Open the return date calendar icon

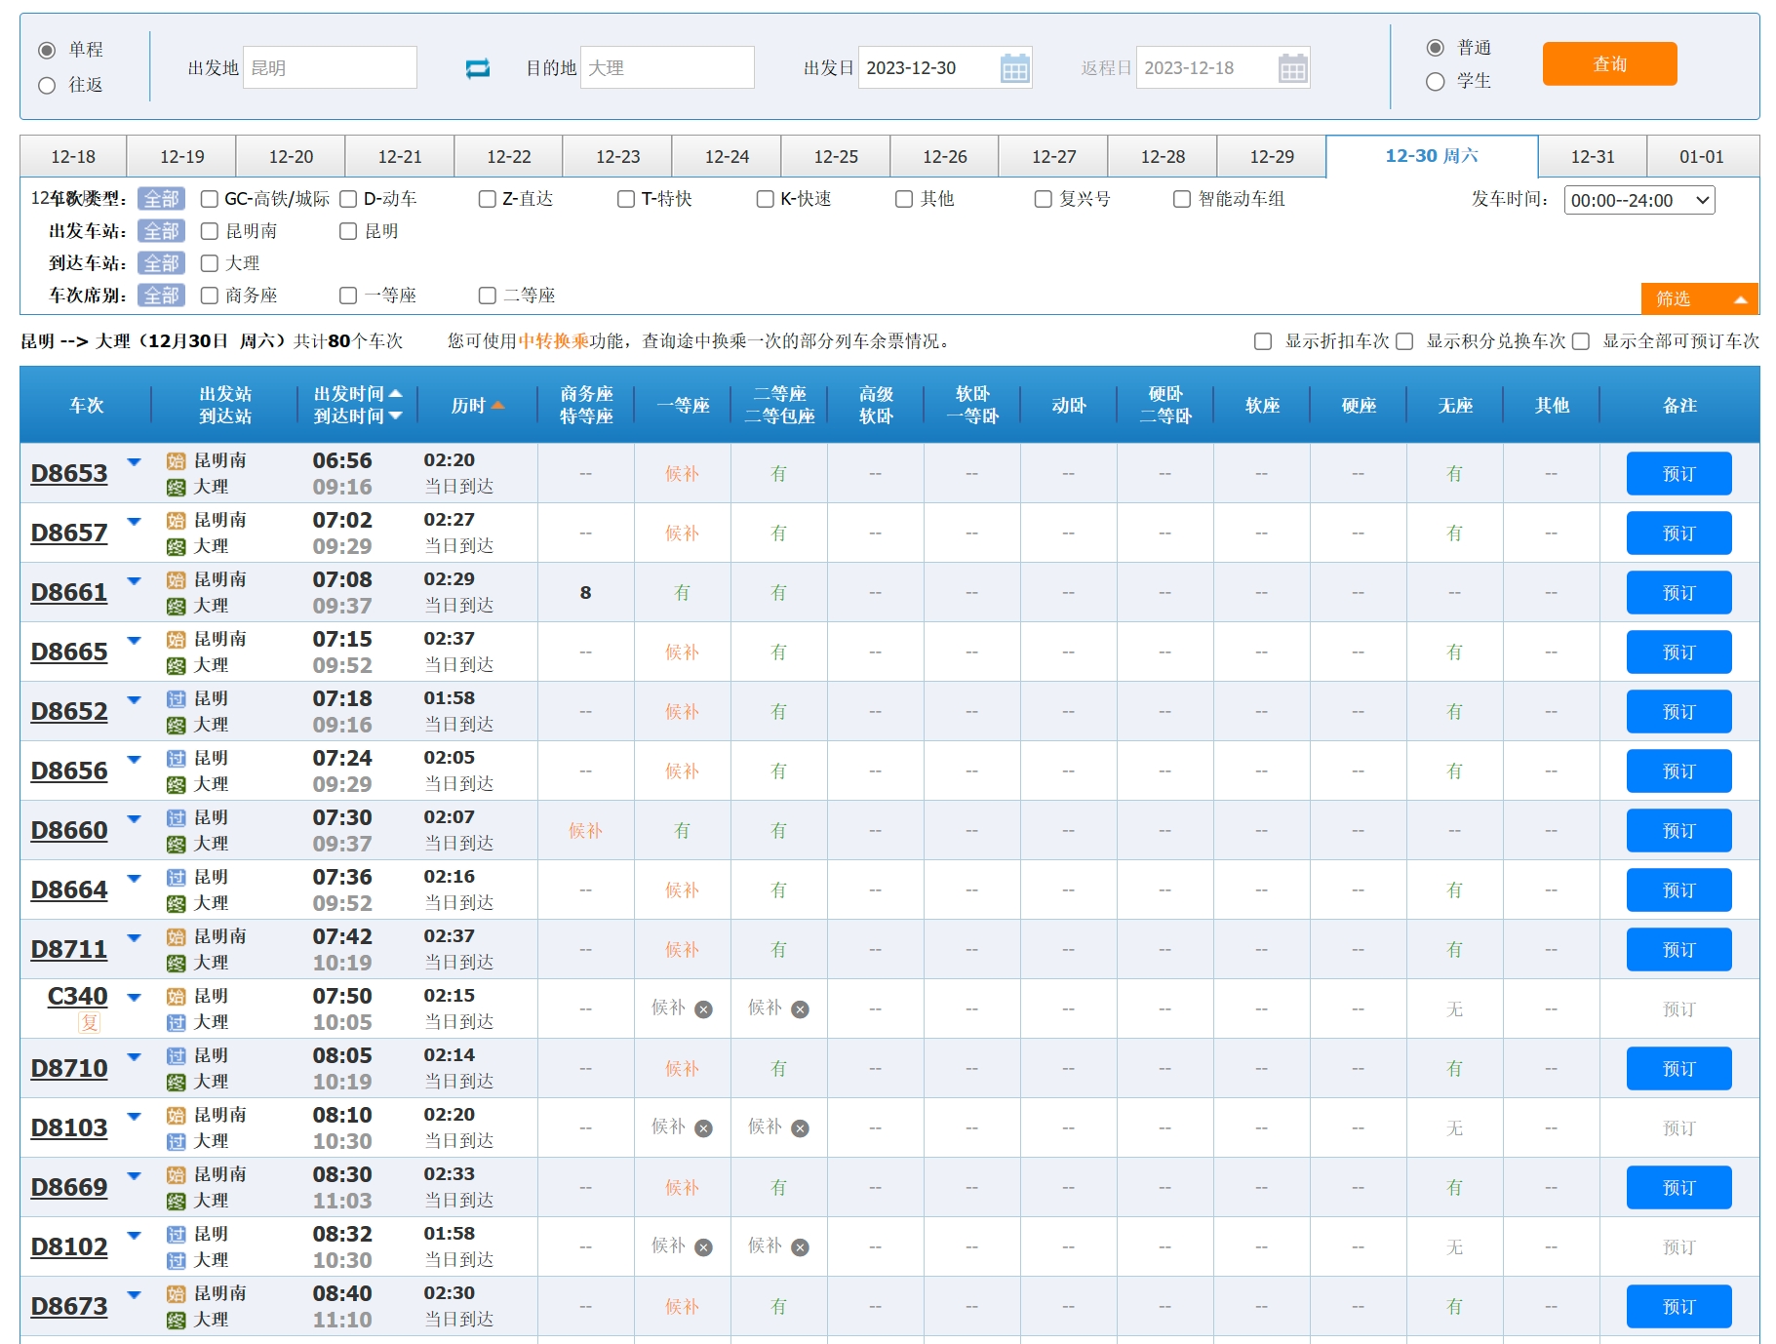[x=1292, y=68]
